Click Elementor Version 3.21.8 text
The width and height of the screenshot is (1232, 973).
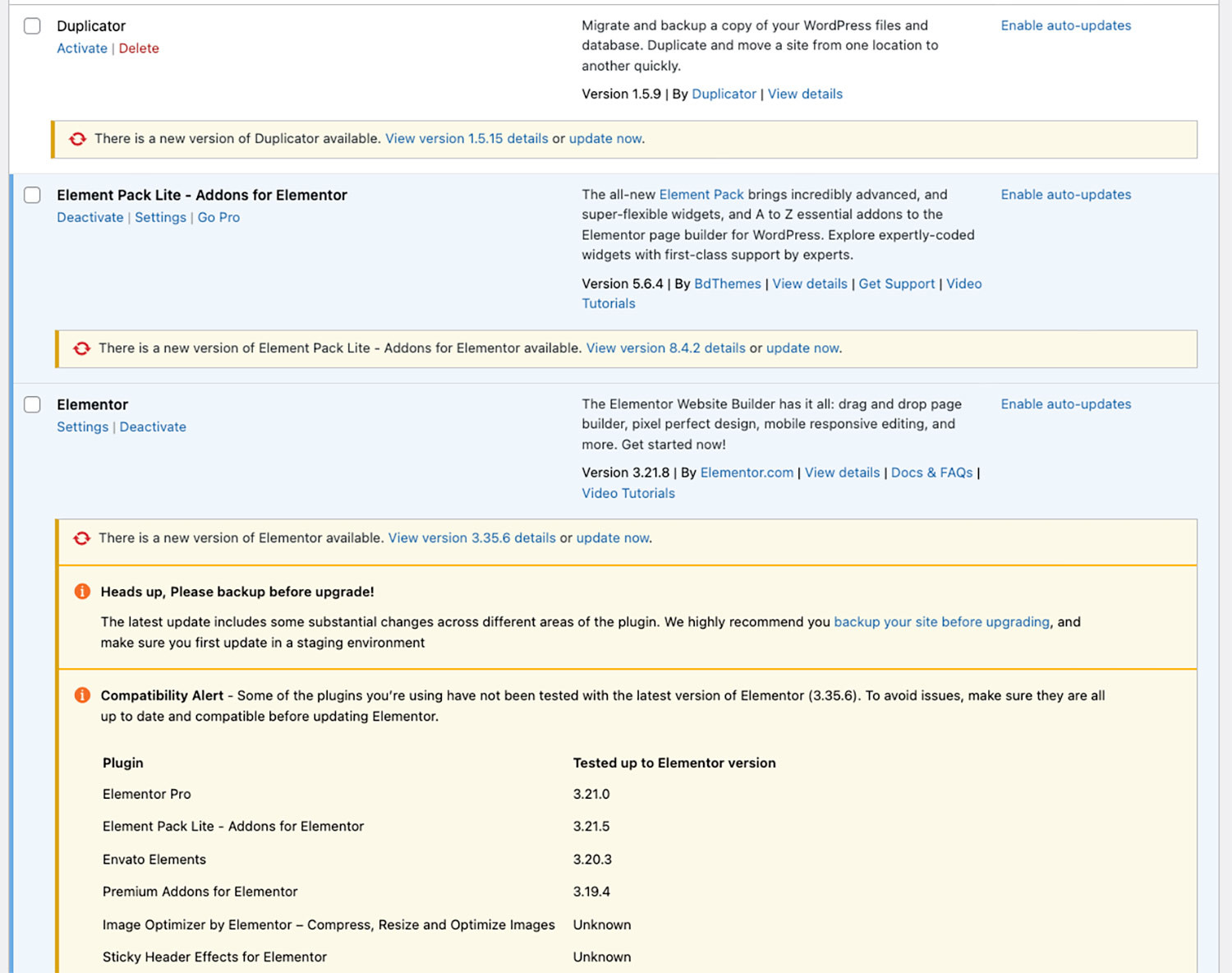pos(626,473)
